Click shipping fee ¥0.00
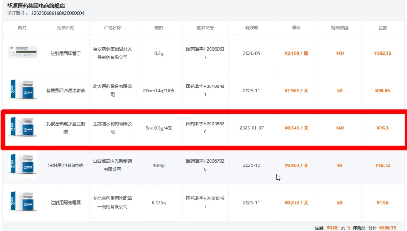The height and width of the screenshot is (231, 407). [333, 228]
